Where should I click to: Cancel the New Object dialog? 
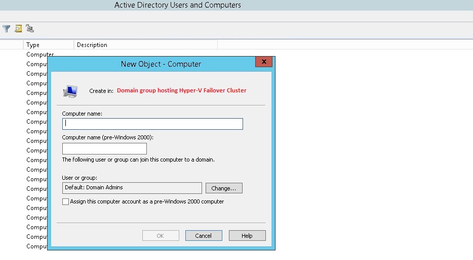click(x=204, y=236)
